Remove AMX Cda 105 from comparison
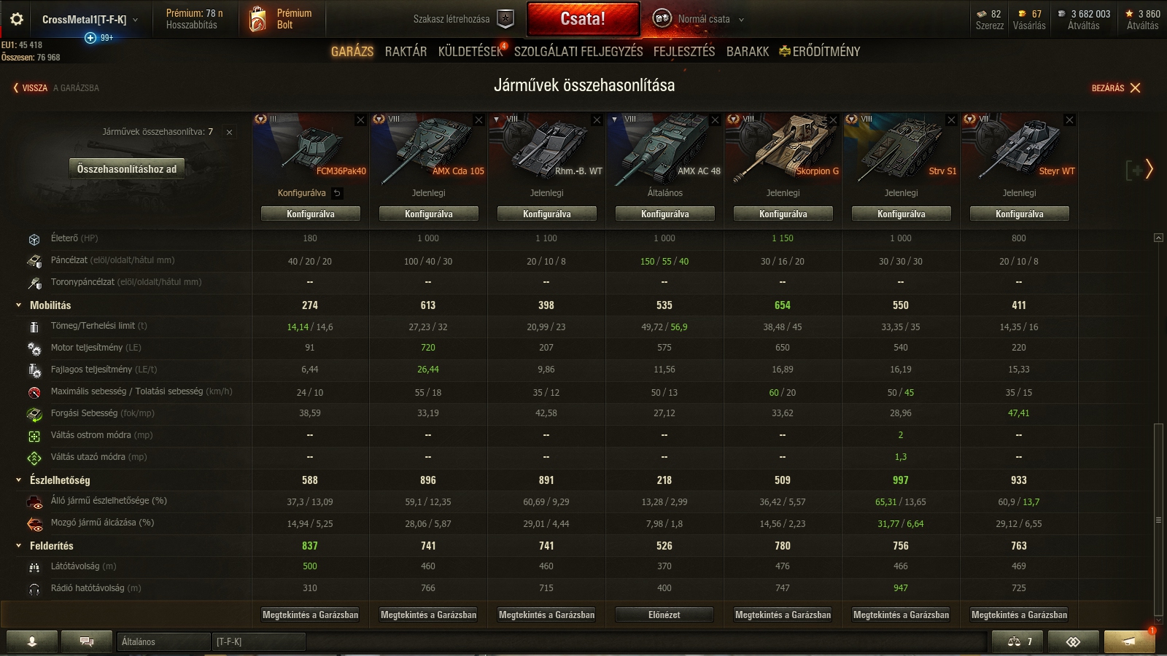Viewport: 1167px width, 656px height. coord(478,120)
